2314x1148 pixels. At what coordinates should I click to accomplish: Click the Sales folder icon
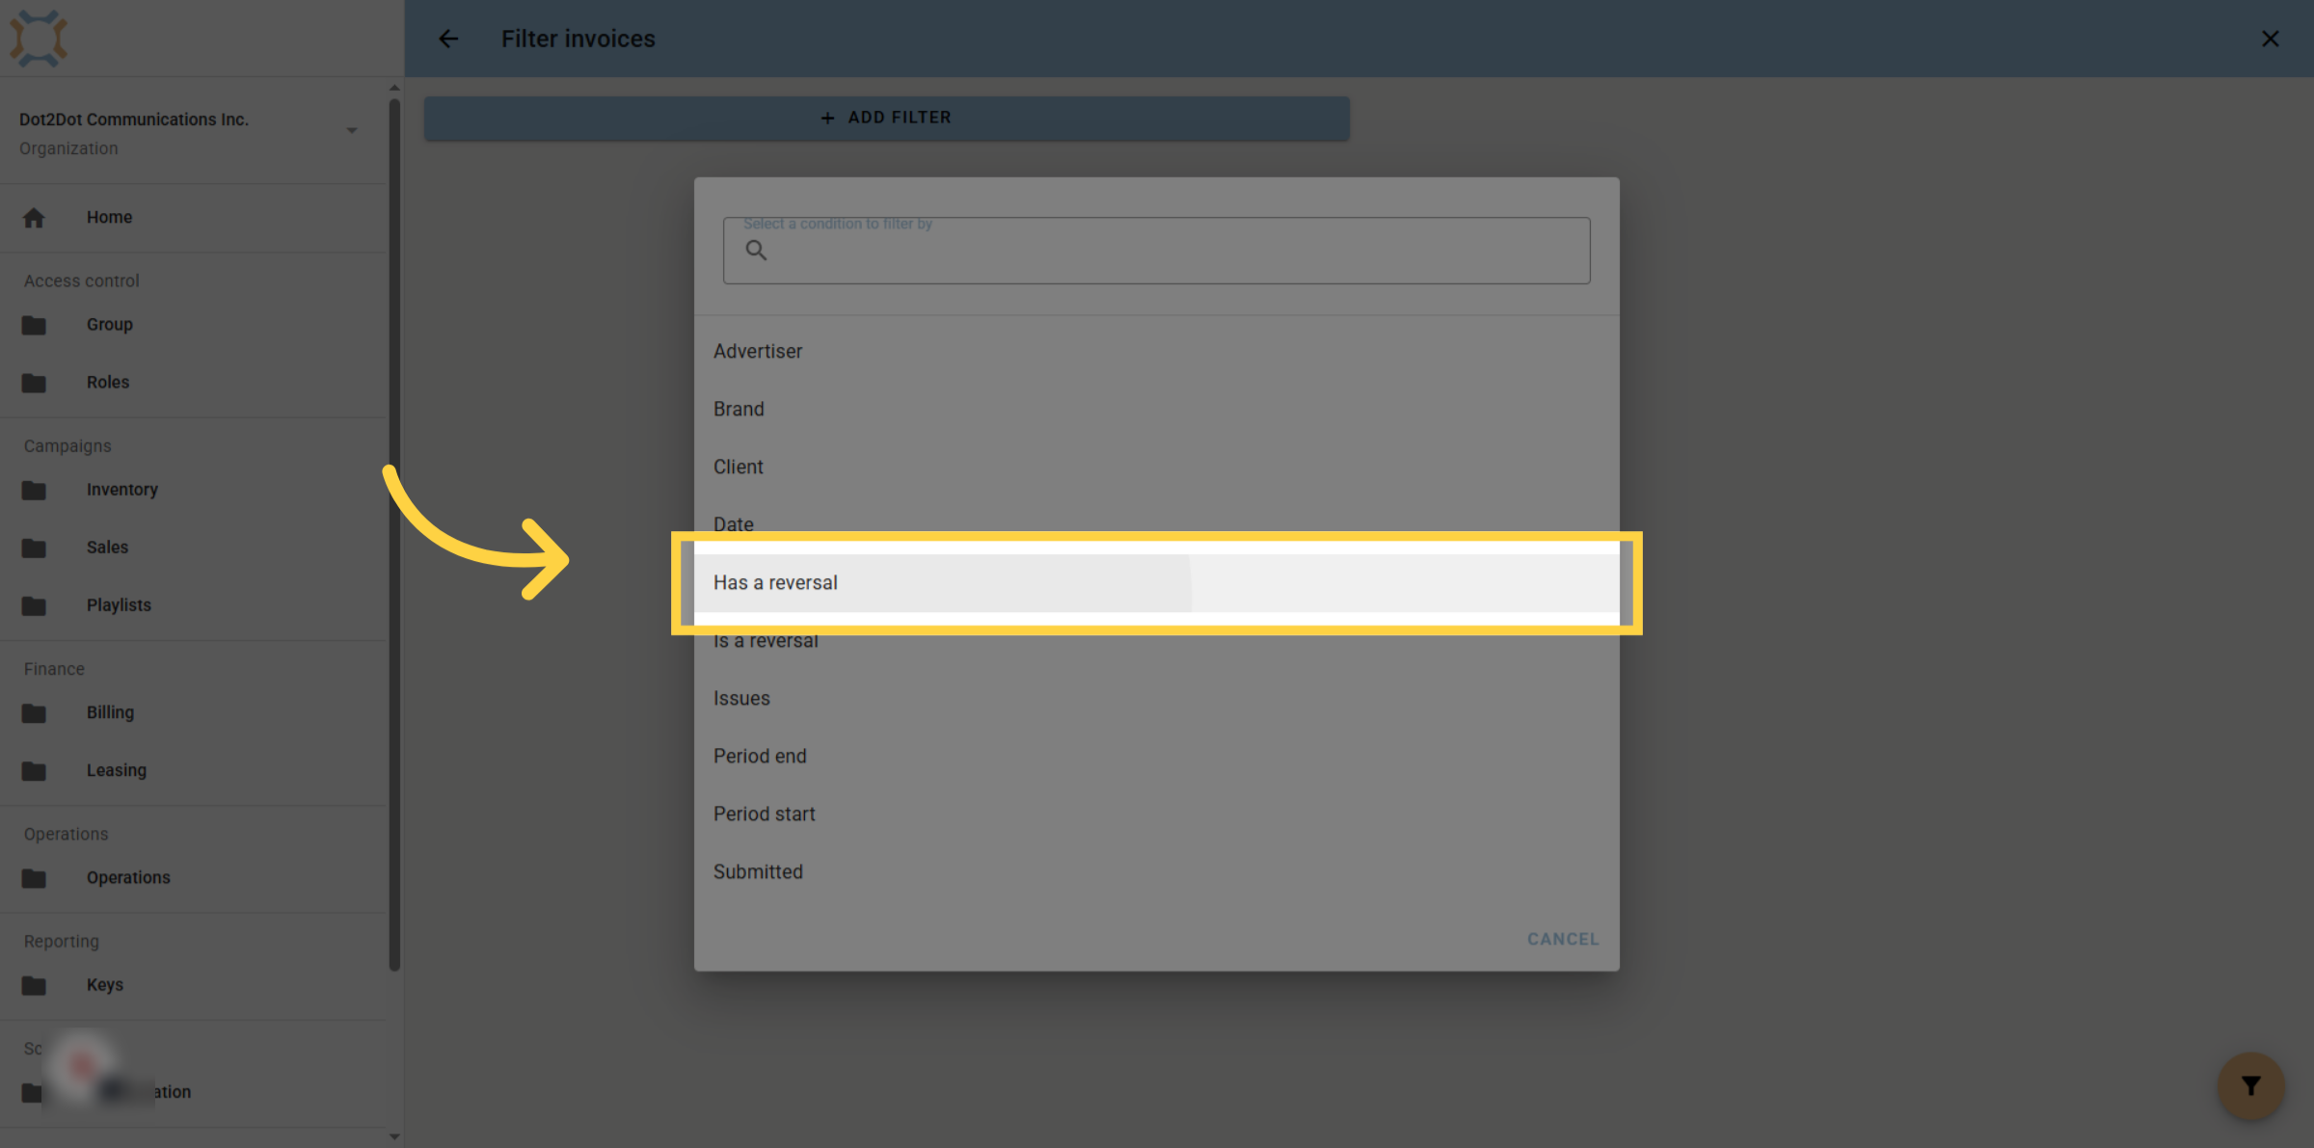(34, 547)
